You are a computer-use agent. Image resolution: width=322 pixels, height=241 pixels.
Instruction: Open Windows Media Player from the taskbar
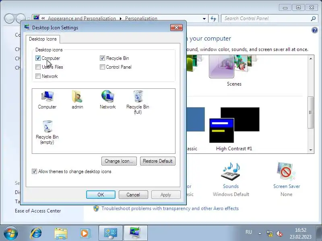[x=85, y=233]
